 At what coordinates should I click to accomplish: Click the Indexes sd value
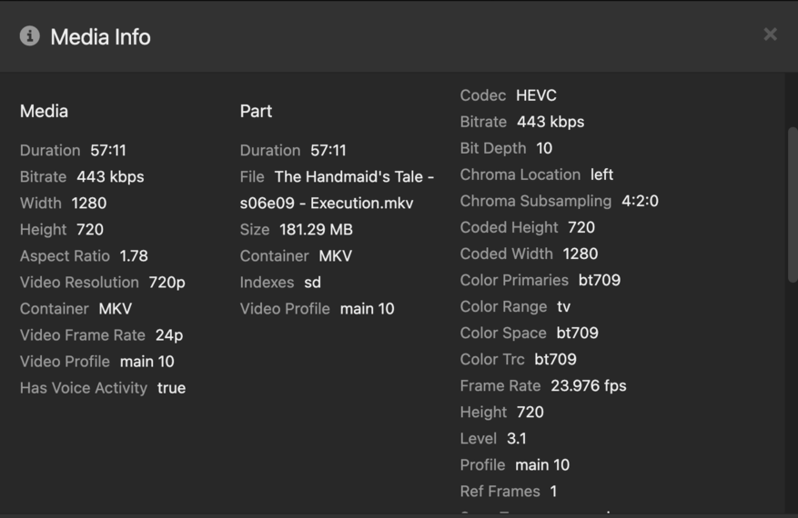312,283
